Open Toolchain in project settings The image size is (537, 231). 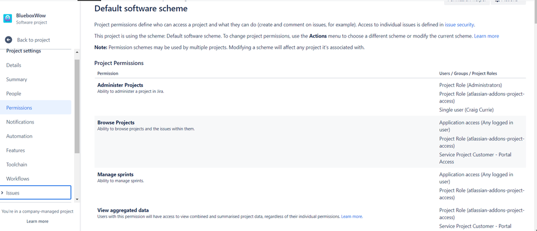click(x=17, y=164)
